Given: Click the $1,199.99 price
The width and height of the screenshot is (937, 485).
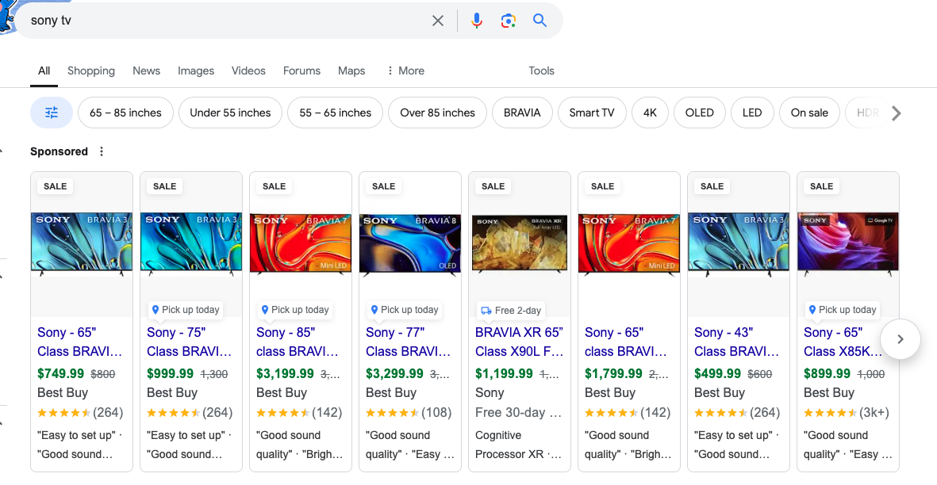Looking at the screenshot, I should pyautogui.click(x=504, y=373).
